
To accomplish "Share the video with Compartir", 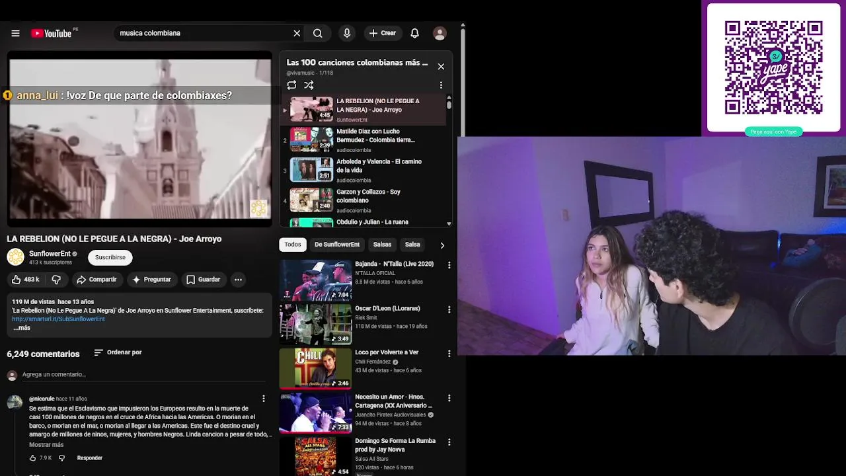I will tap(96, 280).
